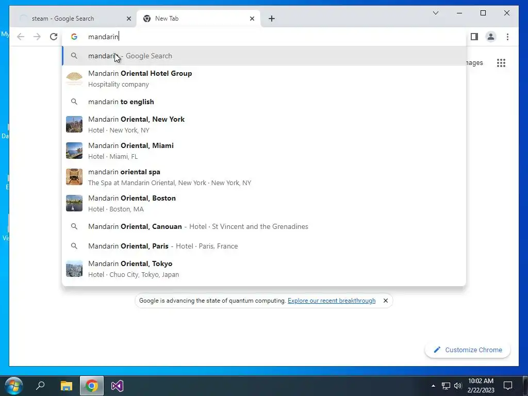528x396 pixels.
Task: Click search icon beside Paris suggestion
Action: (x=74, y=246)
